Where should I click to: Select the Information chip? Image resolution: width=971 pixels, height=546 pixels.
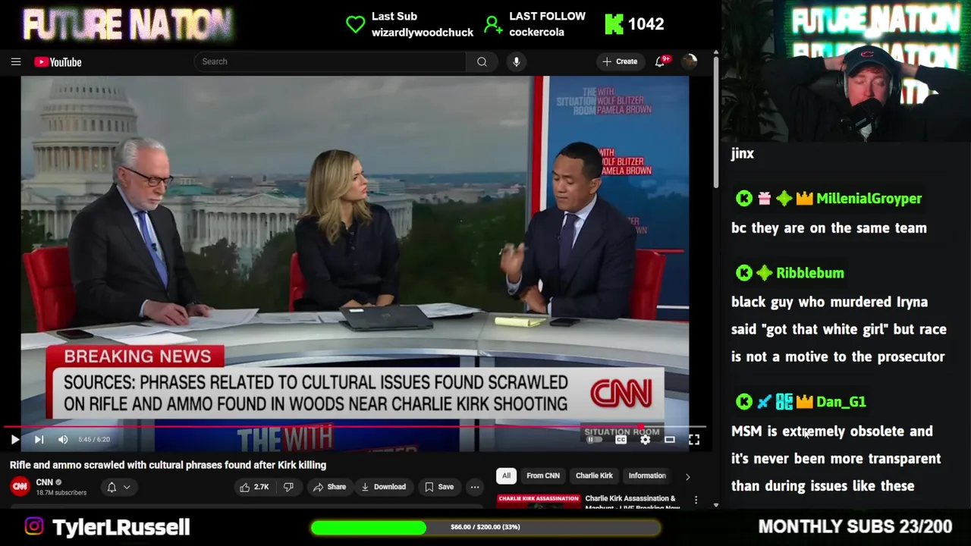coord(647,475)
